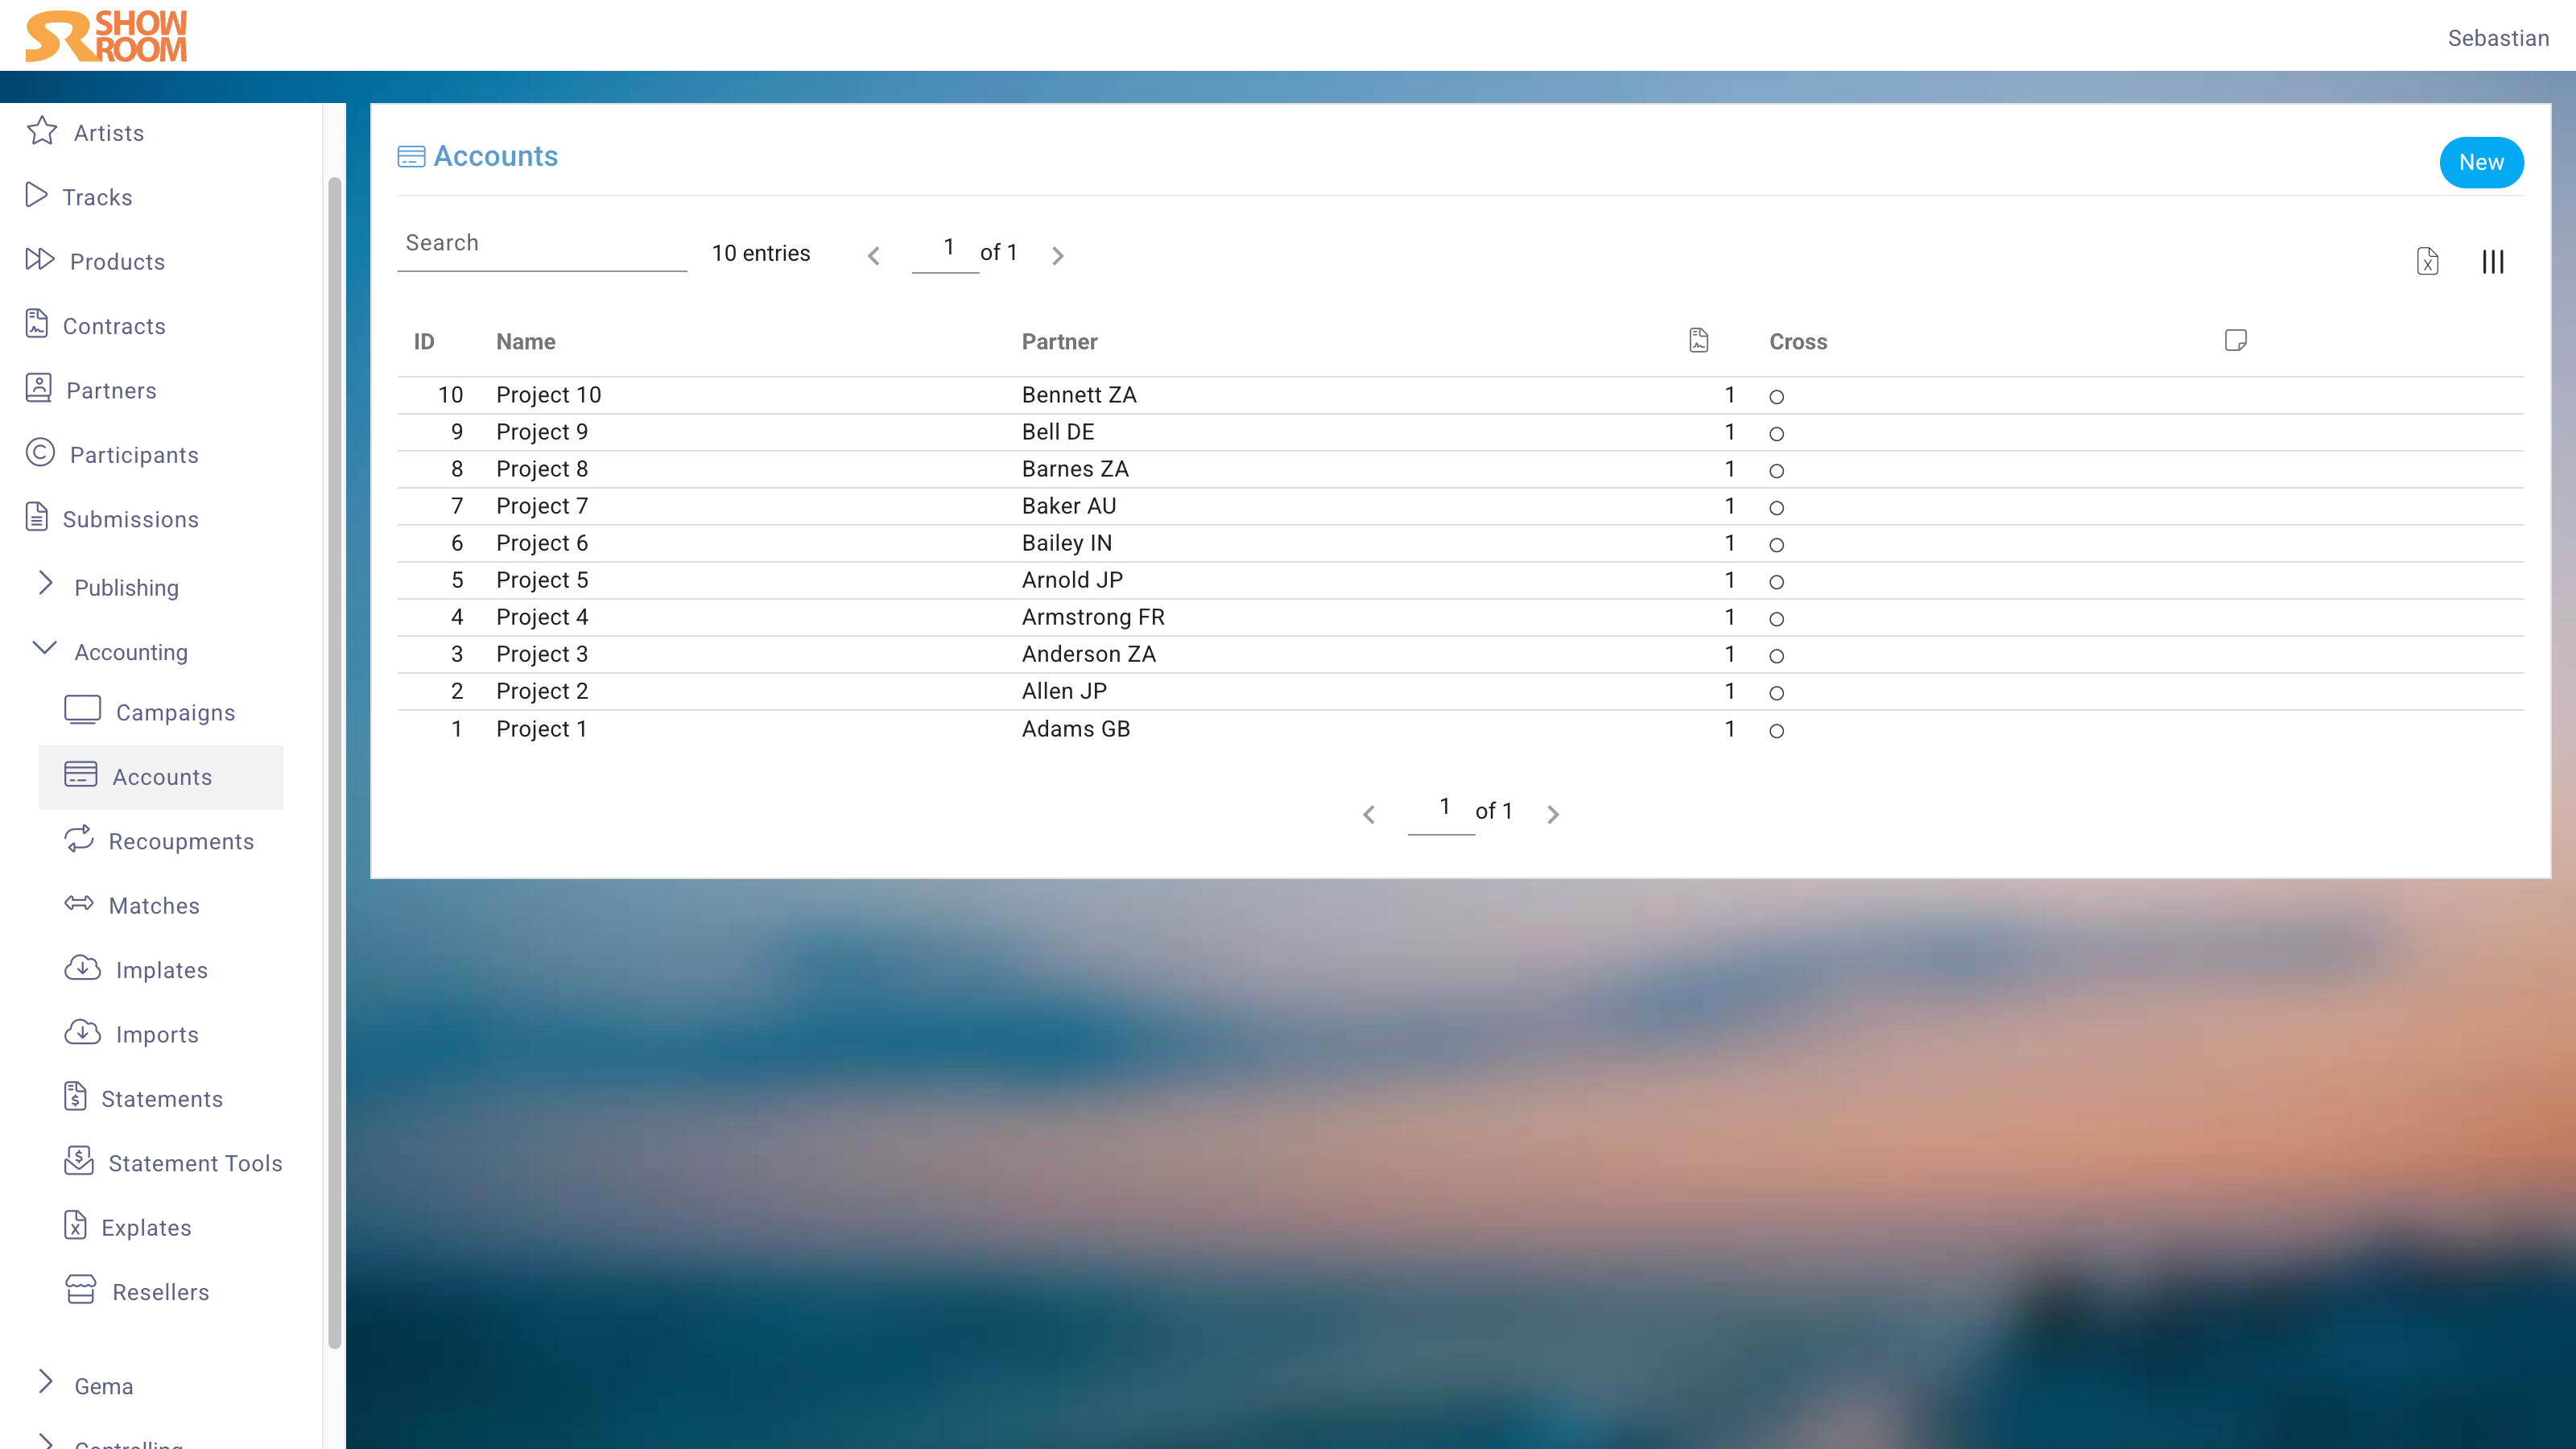Click the Statements icon in sidebar

pos(79,1097)
